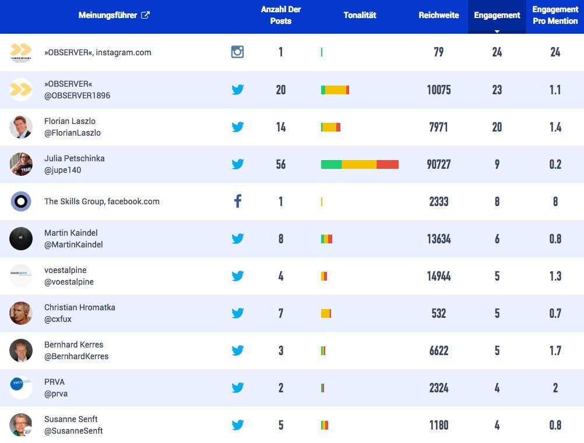
Task: Sort by the Tonalität column
Action: pos(360,15)
